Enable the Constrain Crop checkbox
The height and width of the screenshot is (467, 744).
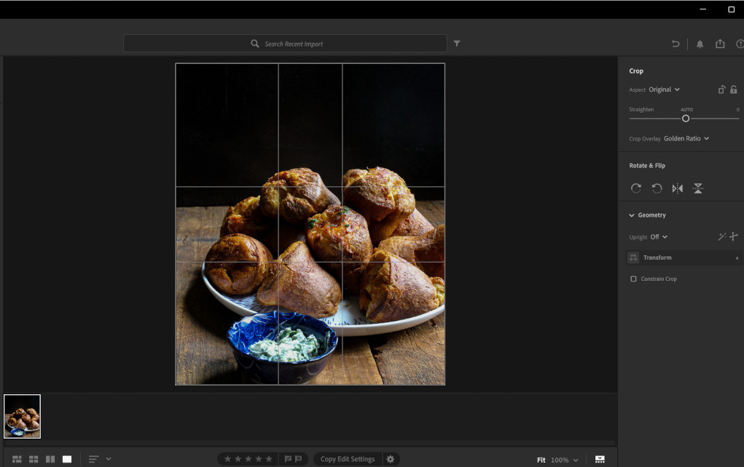(633, 279)
